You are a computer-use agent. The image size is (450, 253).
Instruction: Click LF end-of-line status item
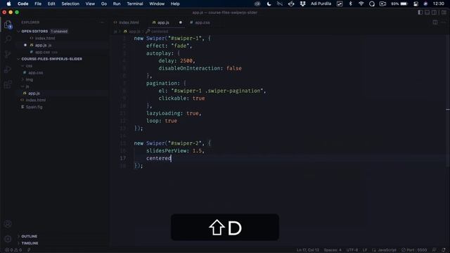point(364,250)
